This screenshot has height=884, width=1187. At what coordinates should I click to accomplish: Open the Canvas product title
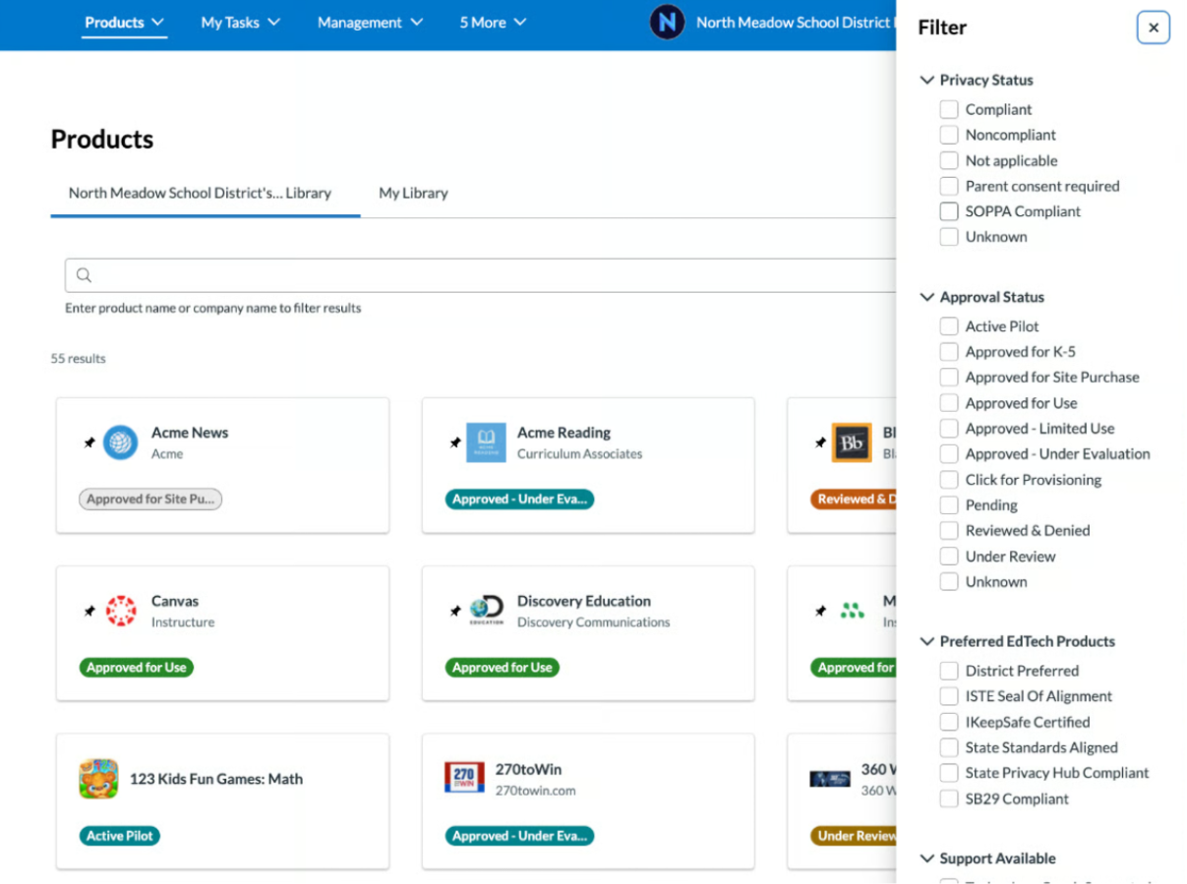coord(175,601)
